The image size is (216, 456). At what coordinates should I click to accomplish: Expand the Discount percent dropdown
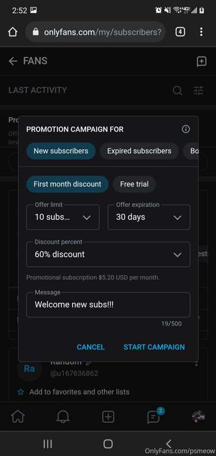click(108, 254)
